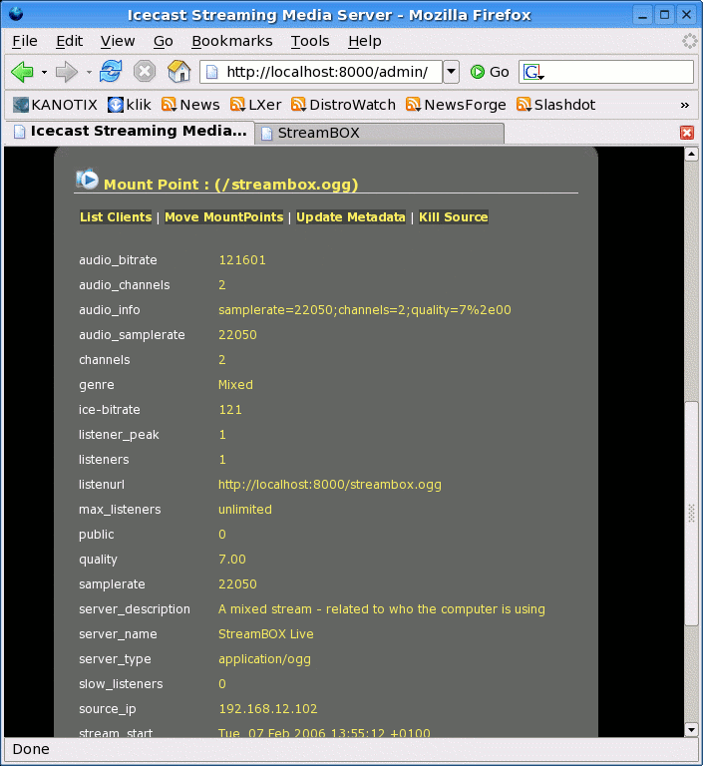Viewport: 703px width, 766px height.
Task: Open the Forward history dropdown arrow
Action: pos(89,72)
